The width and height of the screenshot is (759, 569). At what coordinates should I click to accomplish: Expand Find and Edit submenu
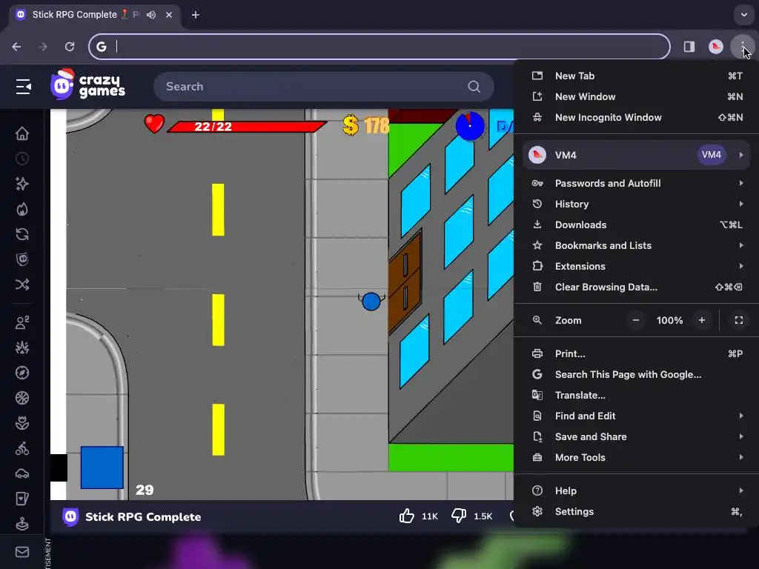(741, 416)
